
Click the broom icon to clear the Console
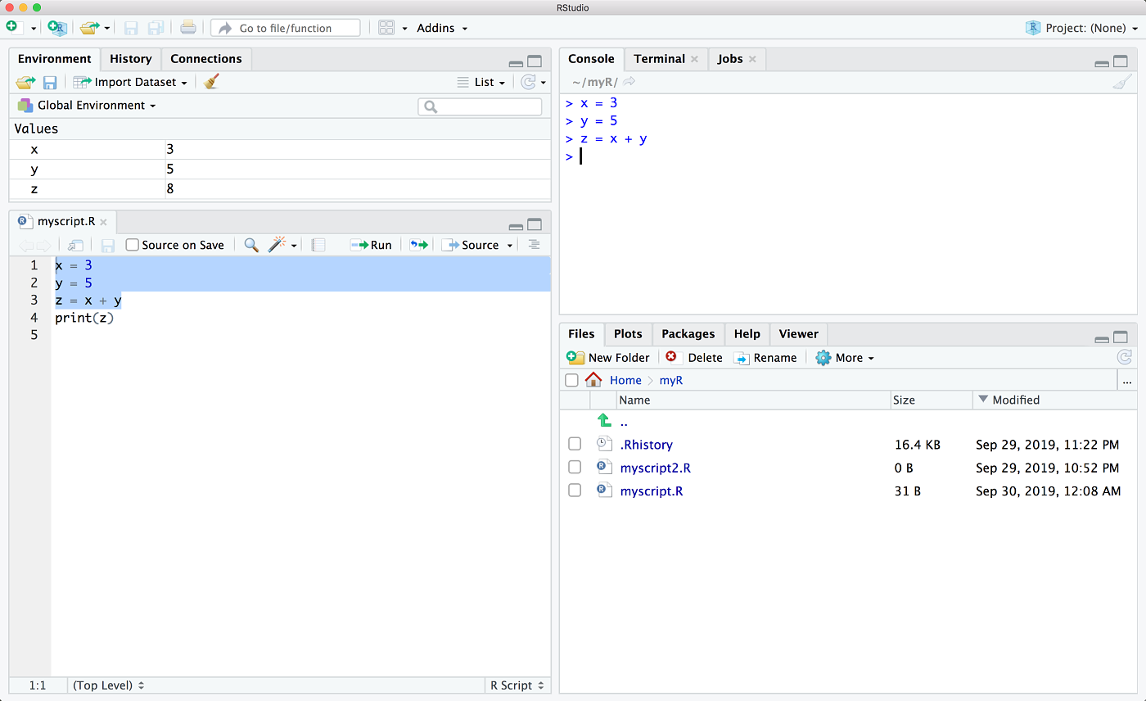tap(1121, 82)
